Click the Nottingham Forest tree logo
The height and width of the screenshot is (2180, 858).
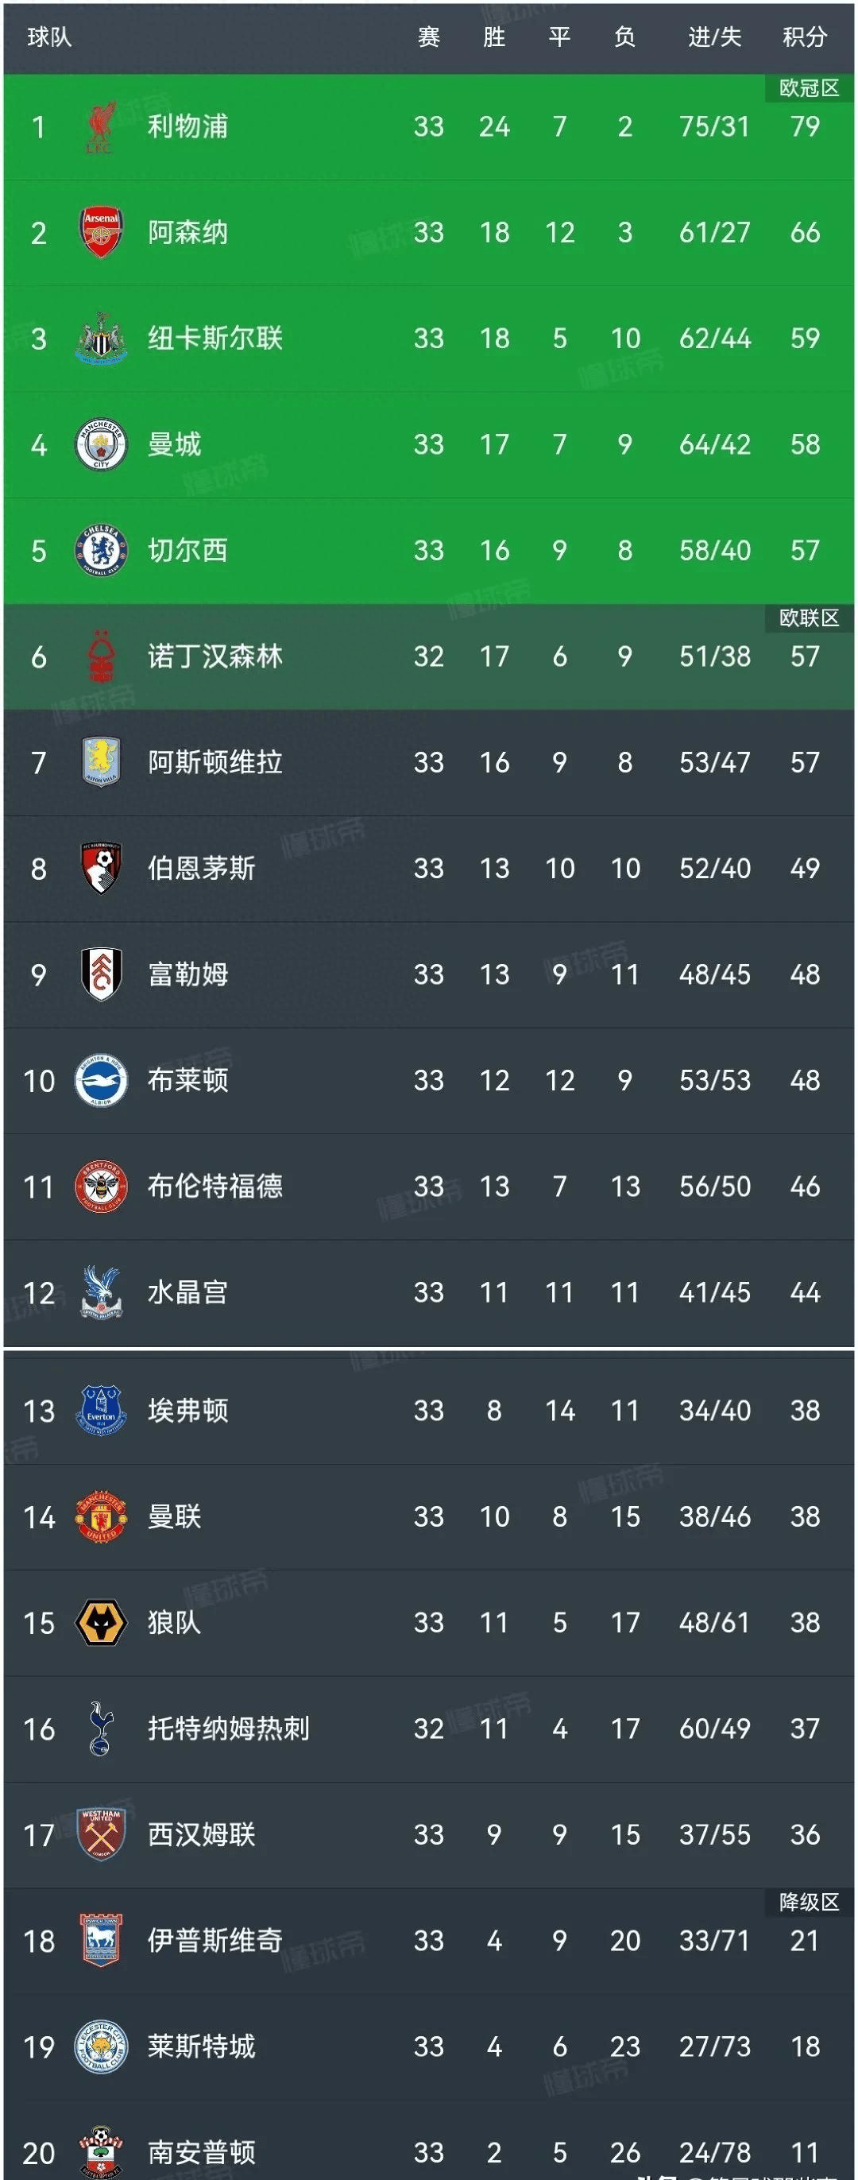point(101,656)
